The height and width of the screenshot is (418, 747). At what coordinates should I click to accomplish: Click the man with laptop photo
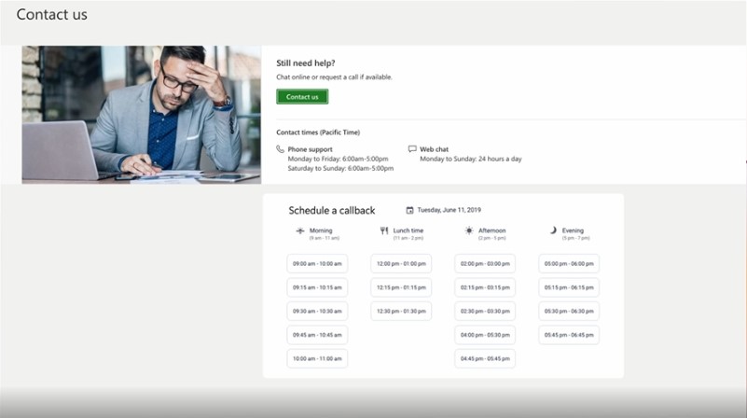[x=141, y=115]
